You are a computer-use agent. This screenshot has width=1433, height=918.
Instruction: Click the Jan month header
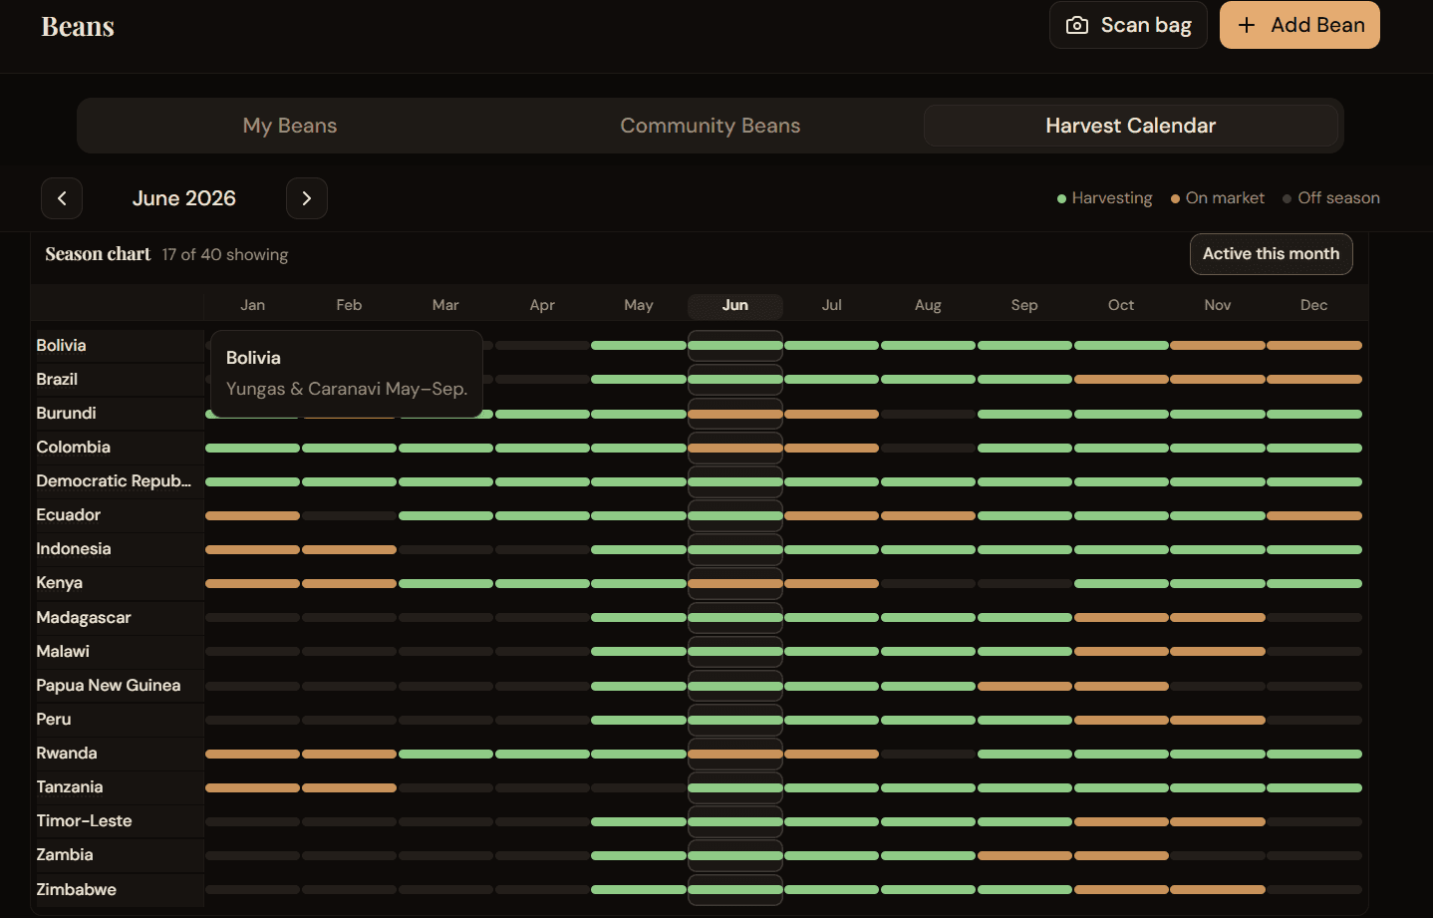pos(253,305)
